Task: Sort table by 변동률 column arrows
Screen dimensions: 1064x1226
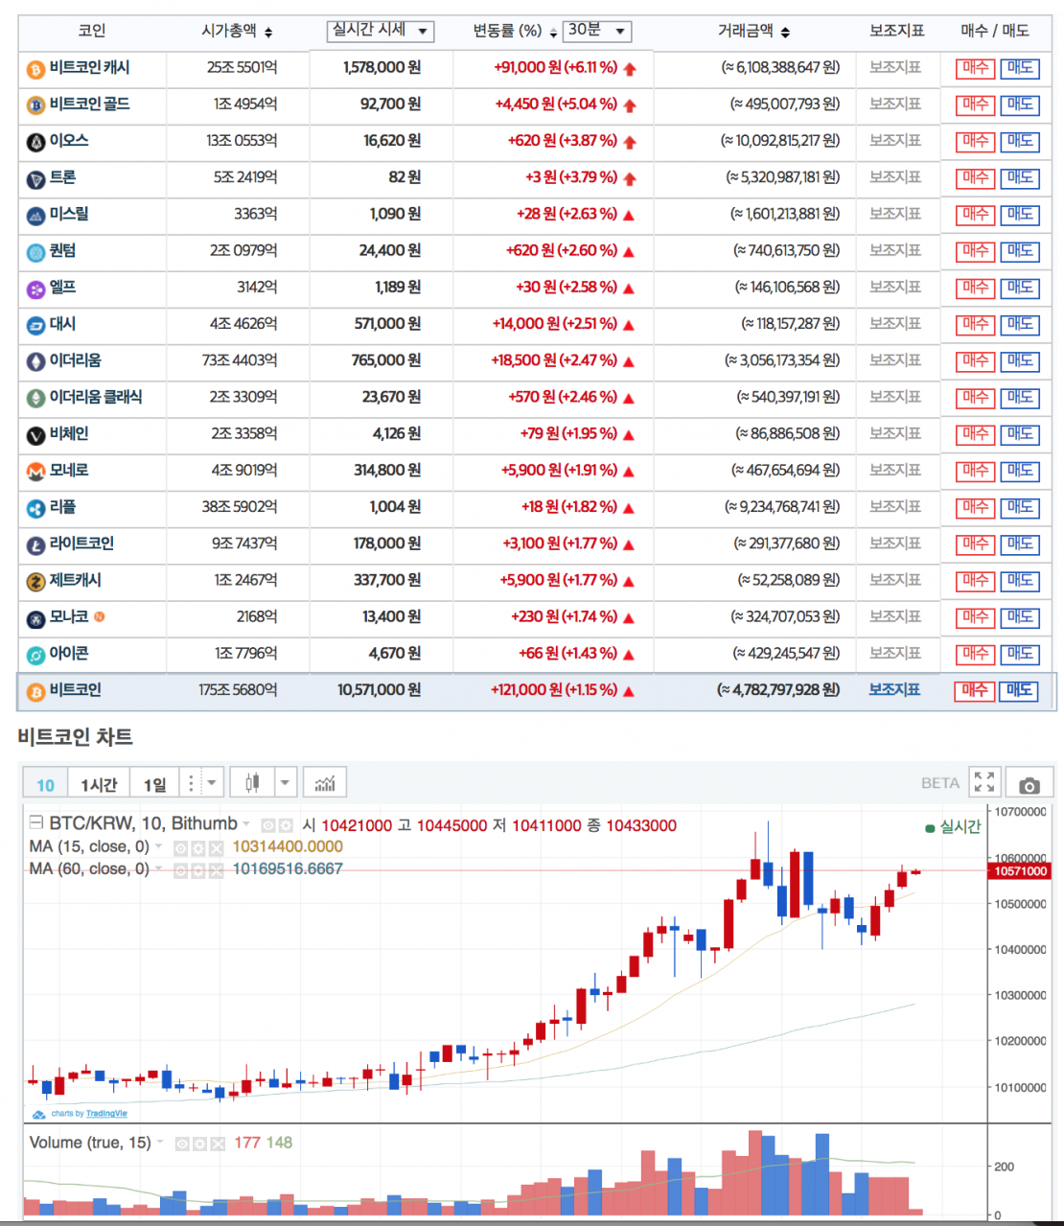Action: (554, 34)
